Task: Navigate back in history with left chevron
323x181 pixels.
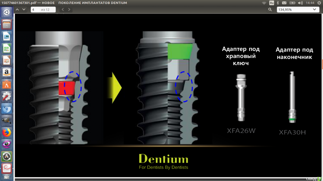Action: 63,9
